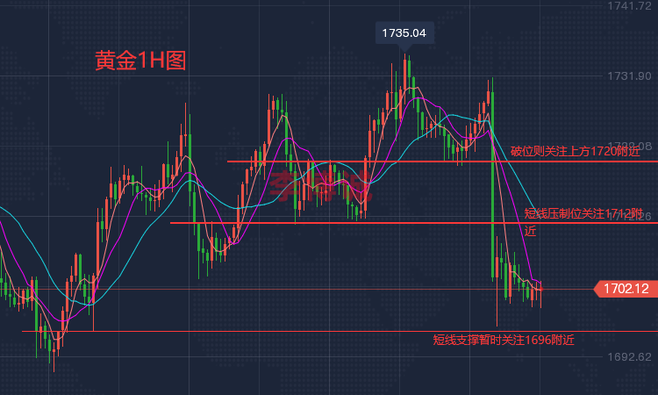This screenshot has width=658, height=395.
Task: Click the 黄金1H图 chart title
Action: [140, 61]
